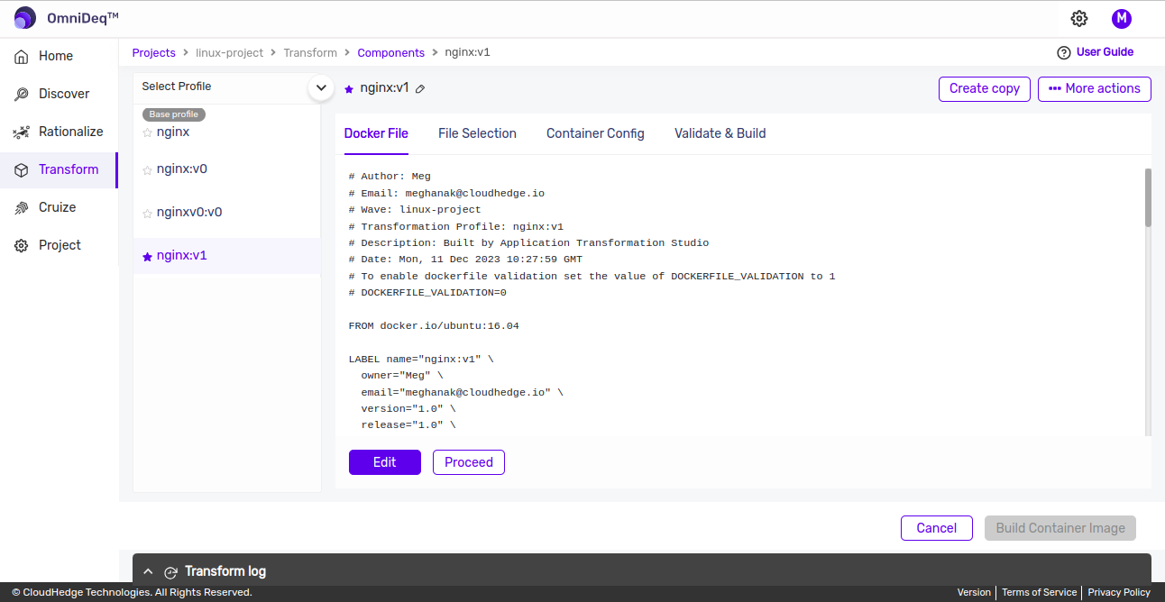Switch to the Docker File tab
The image size is (1165, 602).
point(376,133)
